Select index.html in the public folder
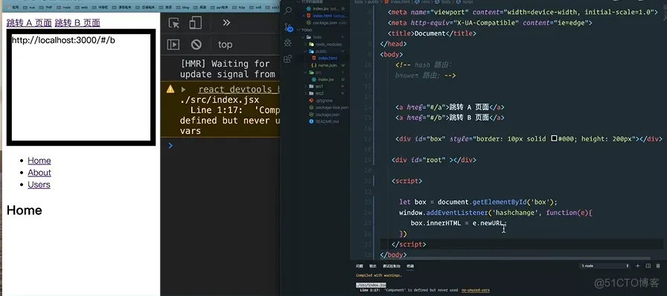The image size is (667, 296). tap(328, 58)
